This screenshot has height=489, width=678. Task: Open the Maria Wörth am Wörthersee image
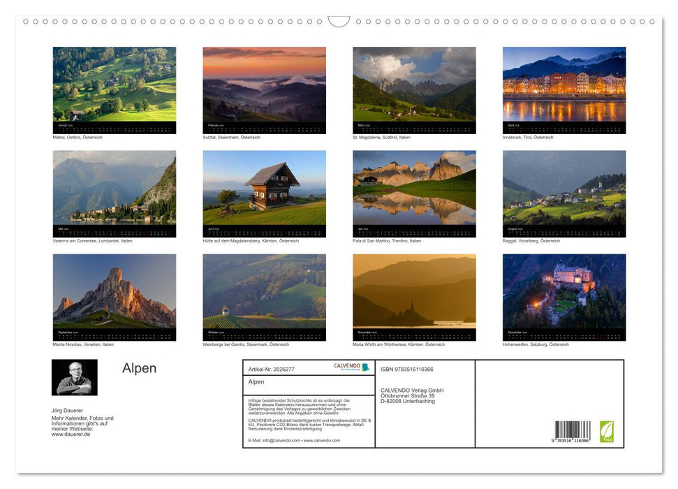pyautogui.click(x=414, y=293)
